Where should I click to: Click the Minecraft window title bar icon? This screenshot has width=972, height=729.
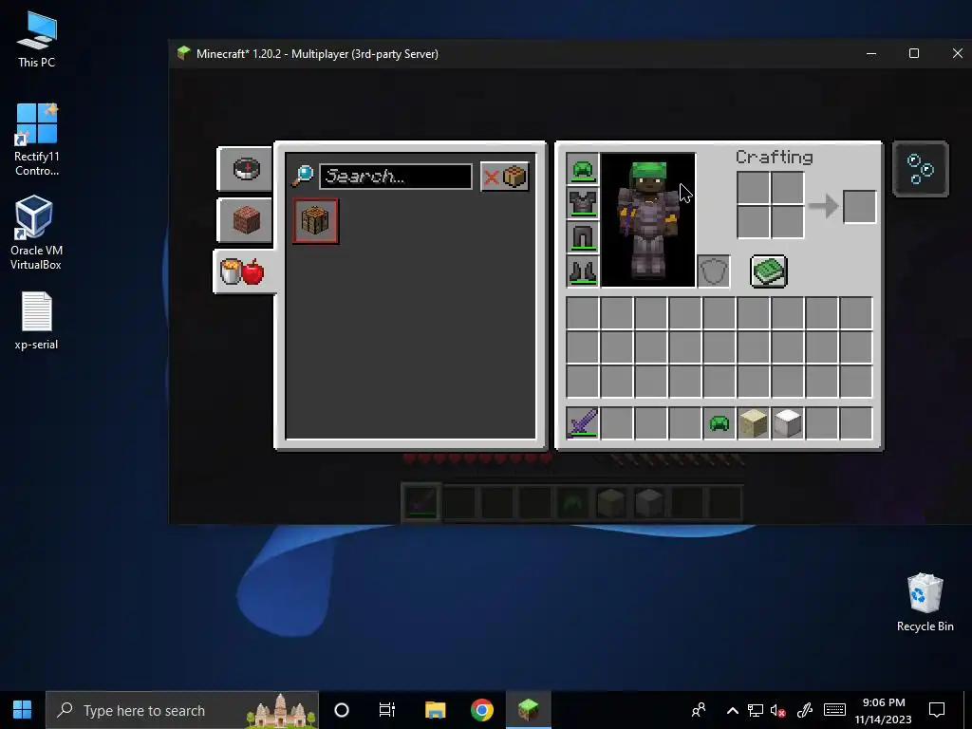[x=183, y=53]
